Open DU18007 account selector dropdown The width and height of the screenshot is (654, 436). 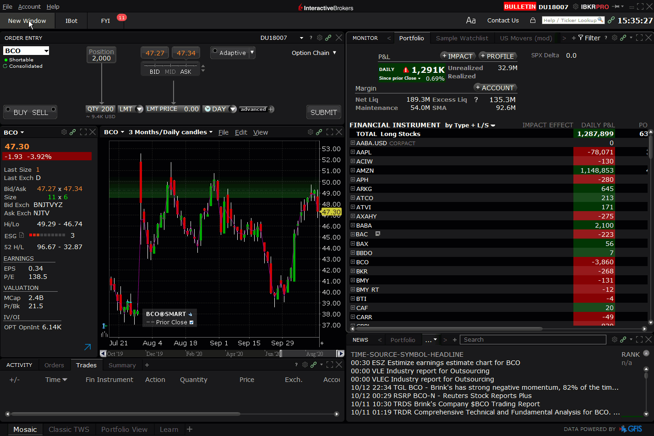coord(301,38)
